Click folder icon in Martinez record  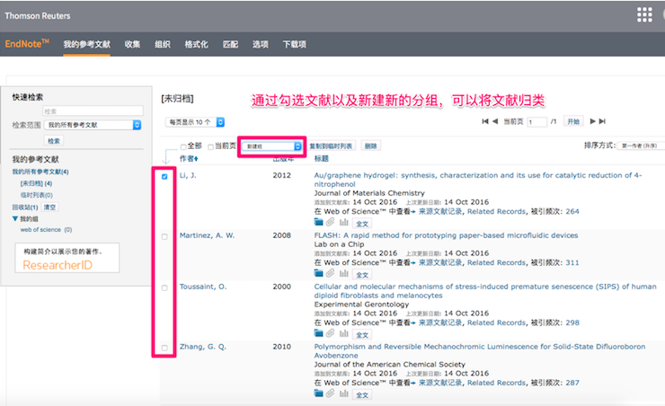point(318,273)
